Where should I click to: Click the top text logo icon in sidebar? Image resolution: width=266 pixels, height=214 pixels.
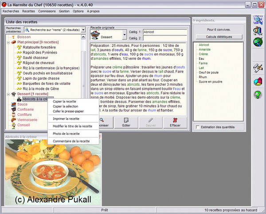click(x=258, y=19)
